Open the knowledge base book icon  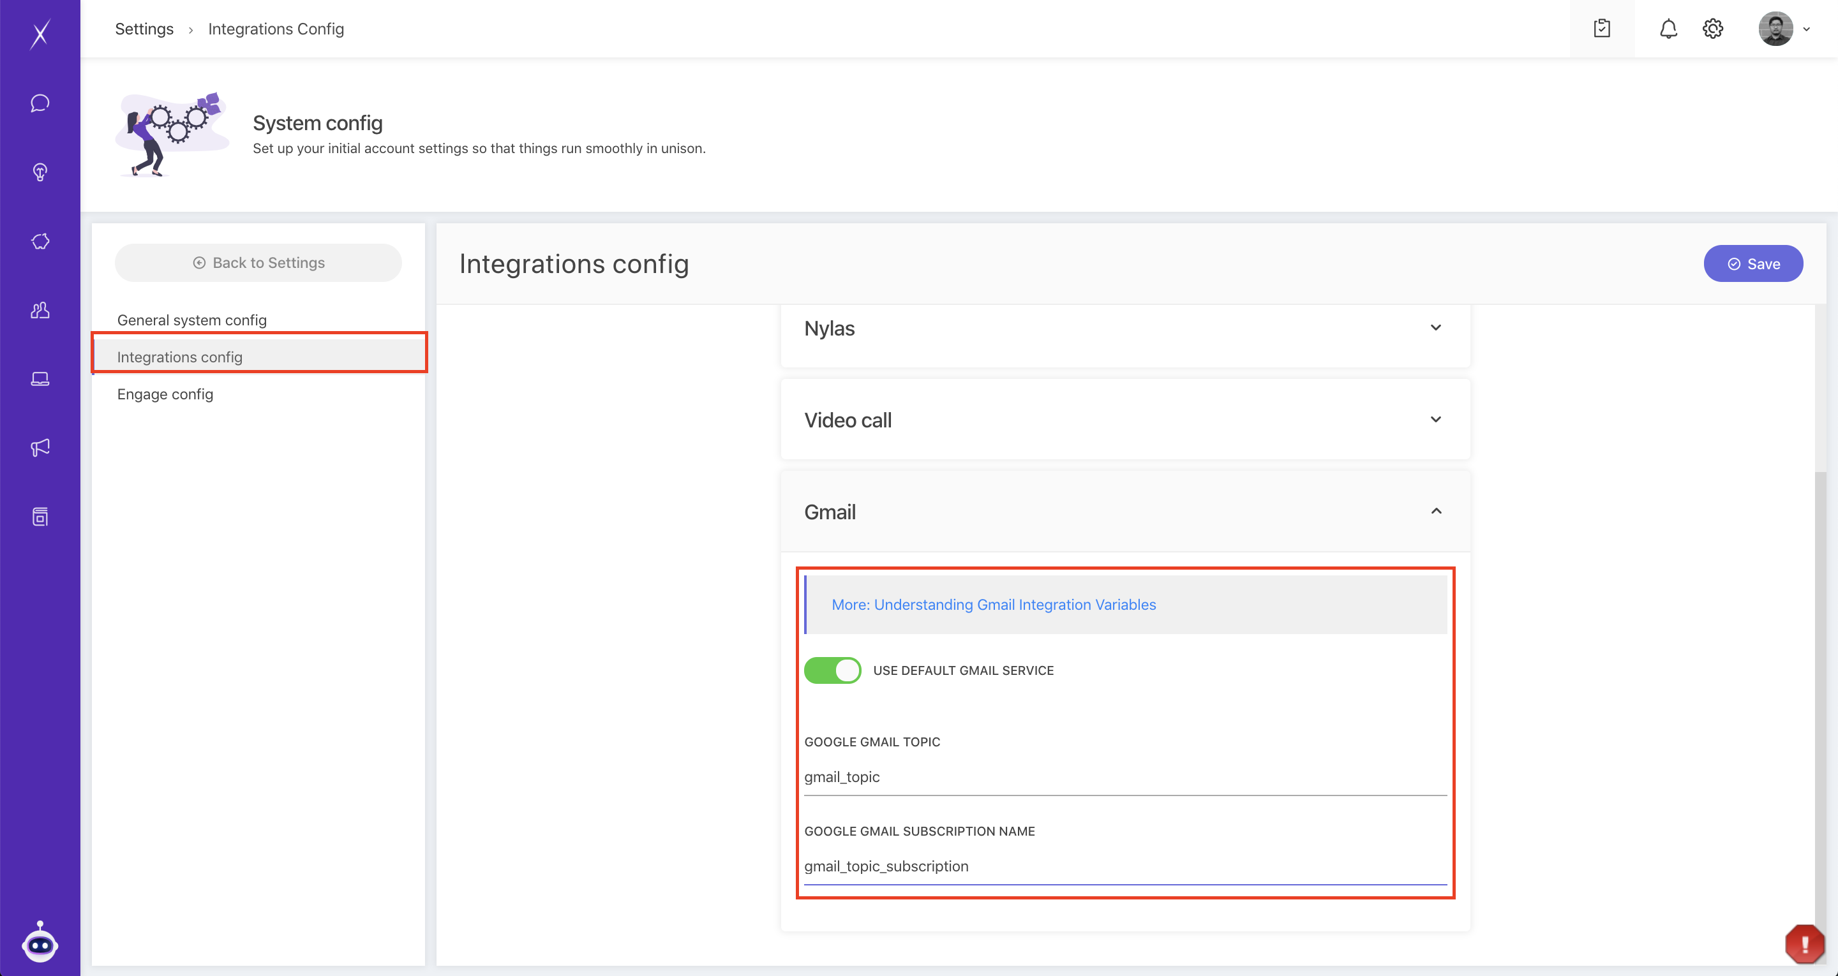tap(40, 517)
